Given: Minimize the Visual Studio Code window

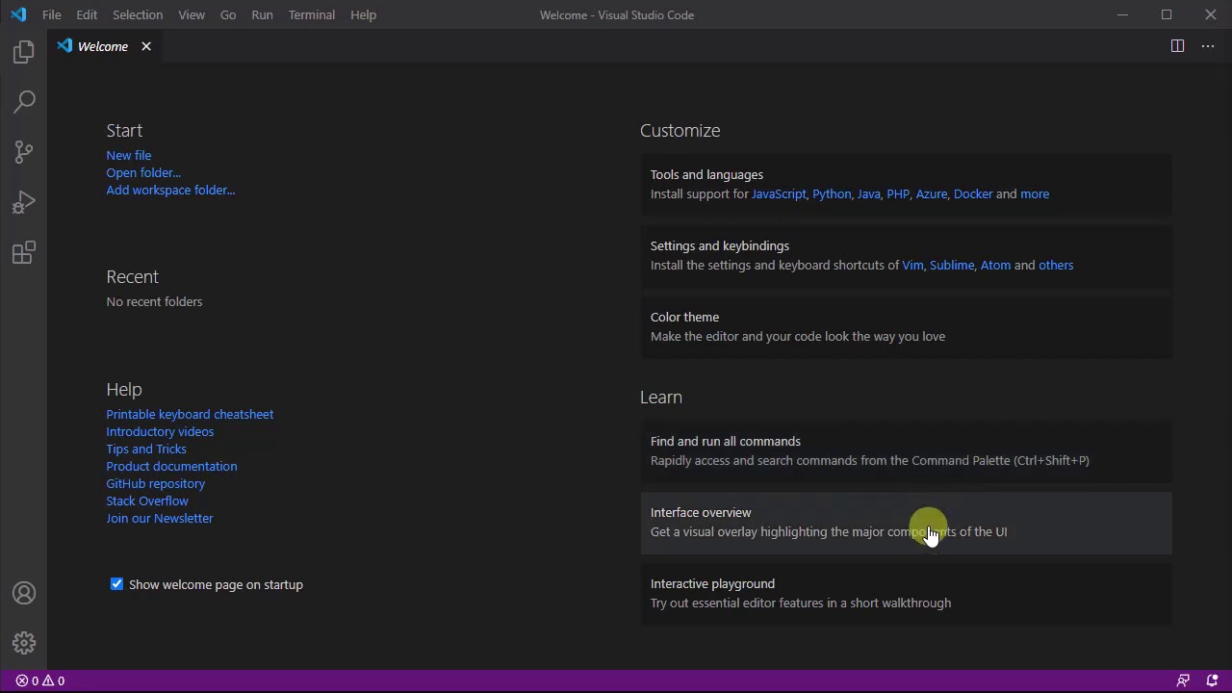Looking at the screenshot, I should [1122, 14].
